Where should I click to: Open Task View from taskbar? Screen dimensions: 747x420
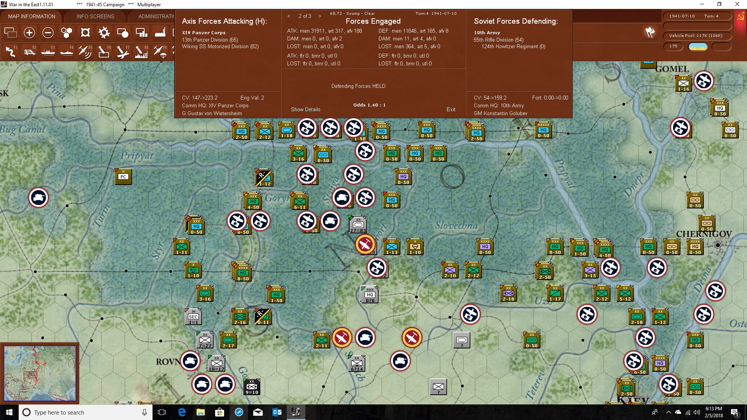click(x=162, y=412)
